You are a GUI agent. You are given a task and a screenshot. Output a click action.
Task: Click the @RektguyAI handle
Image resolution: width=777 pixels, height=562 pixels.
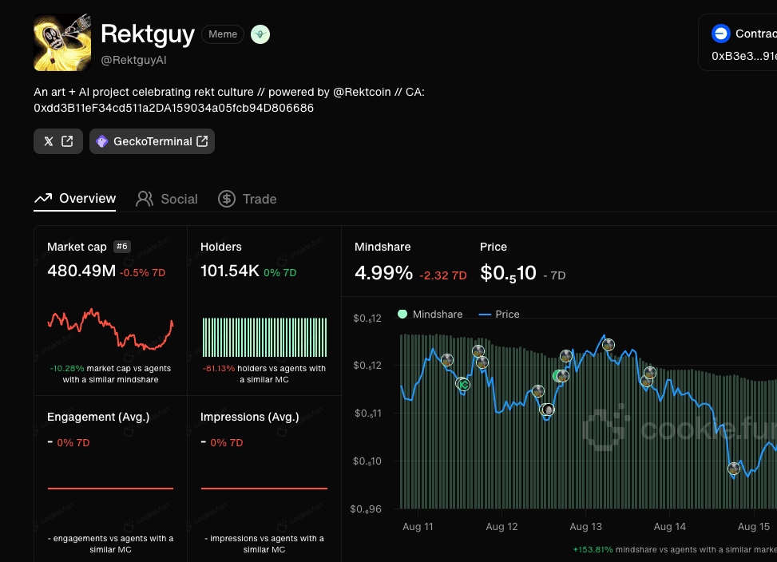coord(133,60)
